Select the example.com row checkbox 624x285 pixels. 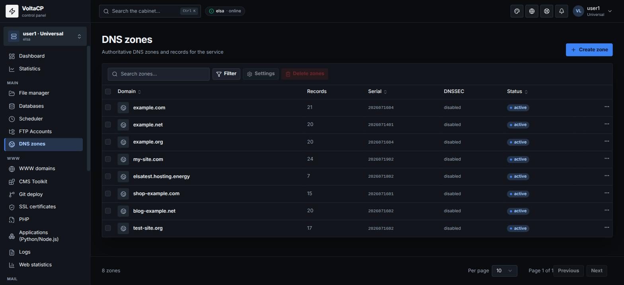click(x=108, y=107)
